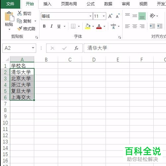
Task: Expand border style options
Action: click(79, 26)
